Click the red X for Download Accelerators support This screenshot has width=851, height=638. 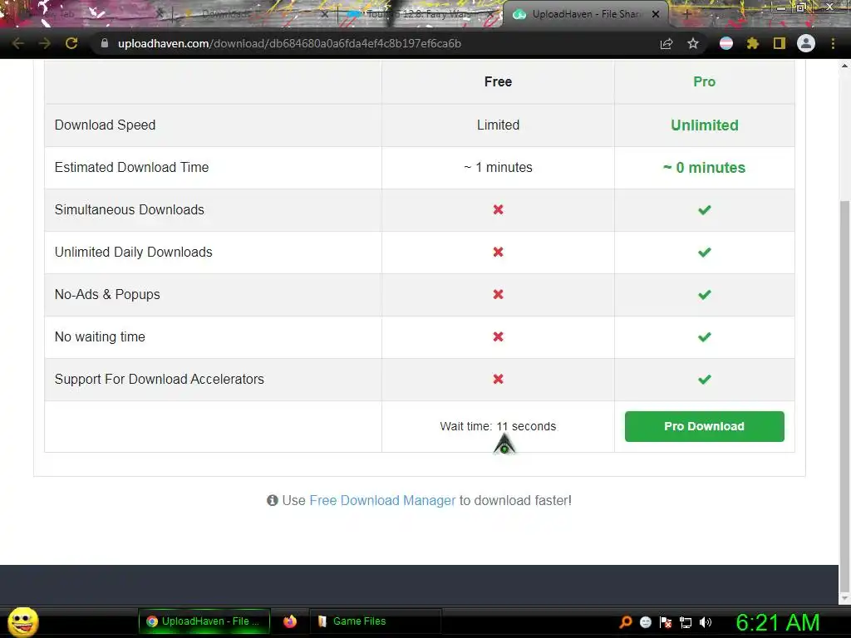coord(498,379)
